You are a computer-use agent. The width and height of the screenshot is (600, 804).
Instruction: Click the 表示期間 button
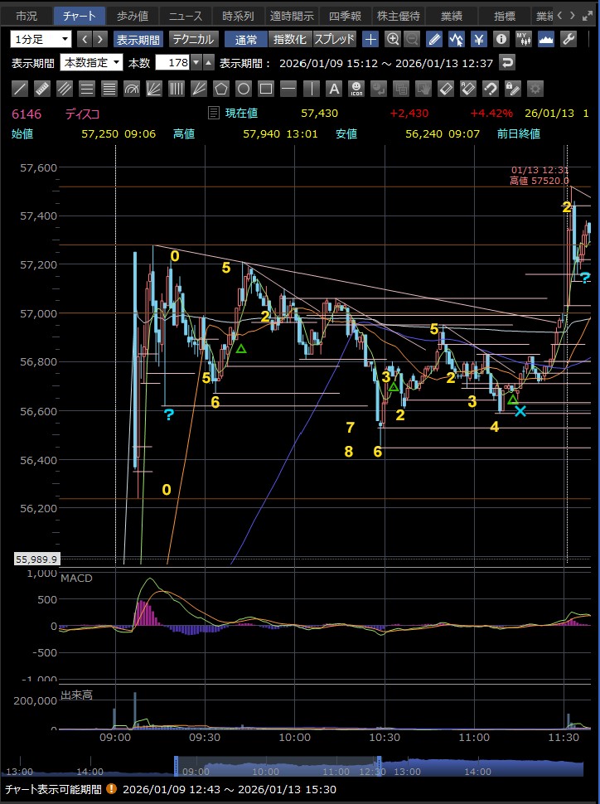(138, 39)
